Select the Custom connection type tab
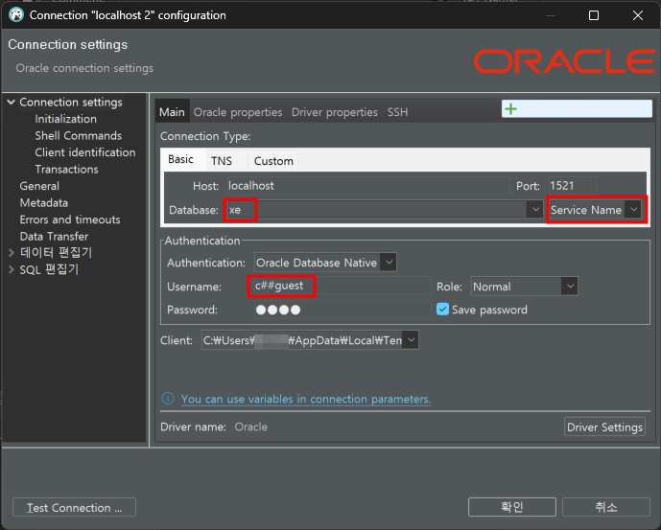This screenshot has height=530, width=661. tap(273, 161)
